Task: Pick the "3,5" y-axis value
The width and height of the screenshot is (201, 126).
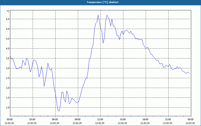Action: (x=8, y=58)
